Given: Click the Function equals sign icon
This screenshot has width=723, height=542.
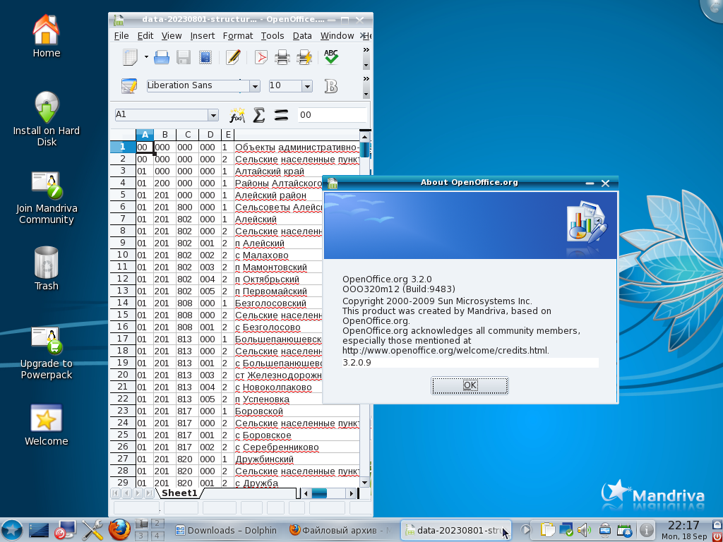Looking at the screenshot, I should pos(281,115).
